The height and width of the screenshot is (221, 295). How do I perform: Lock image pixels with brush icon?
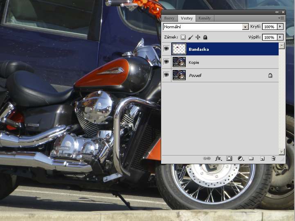(191, 37)
